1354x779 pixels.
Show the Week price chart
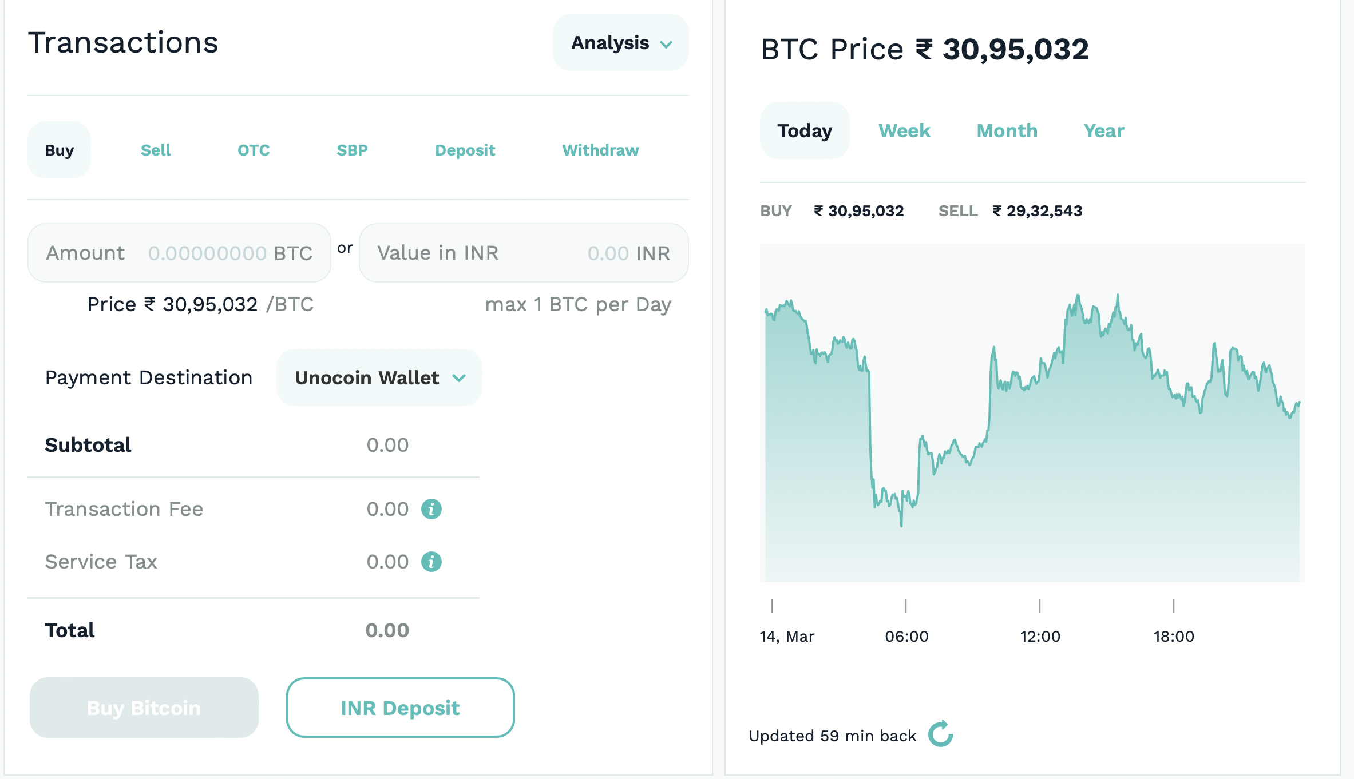[x=904, y=131]
